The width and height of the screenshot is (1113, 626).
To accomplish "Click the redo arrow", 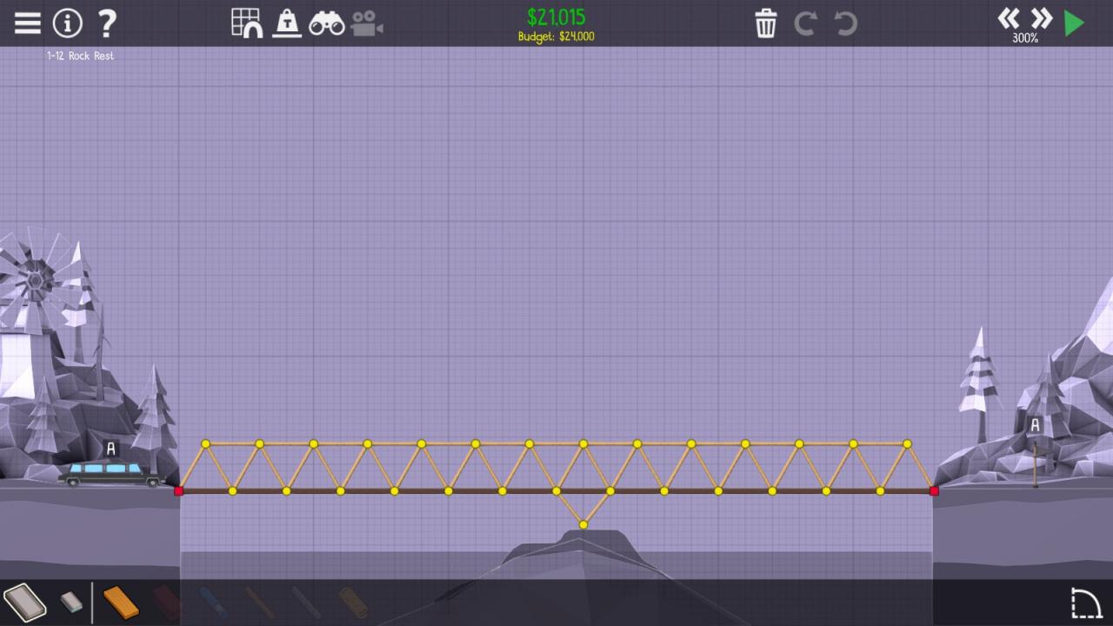I will click(x=805, y=23).
